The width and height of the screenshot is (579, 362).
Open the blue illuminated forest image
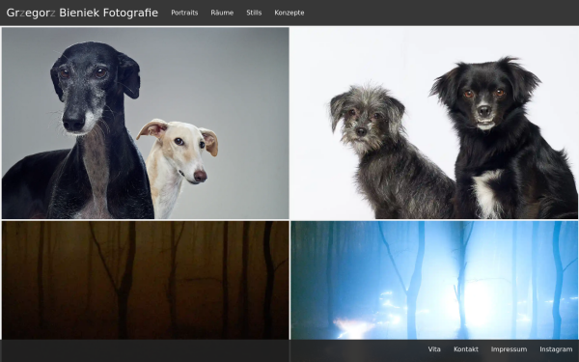tap(434, 280)
